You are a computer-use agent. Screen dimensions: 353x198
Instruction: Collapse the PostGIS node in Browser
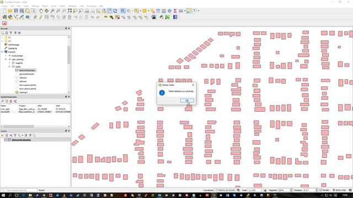coord(2,52)
